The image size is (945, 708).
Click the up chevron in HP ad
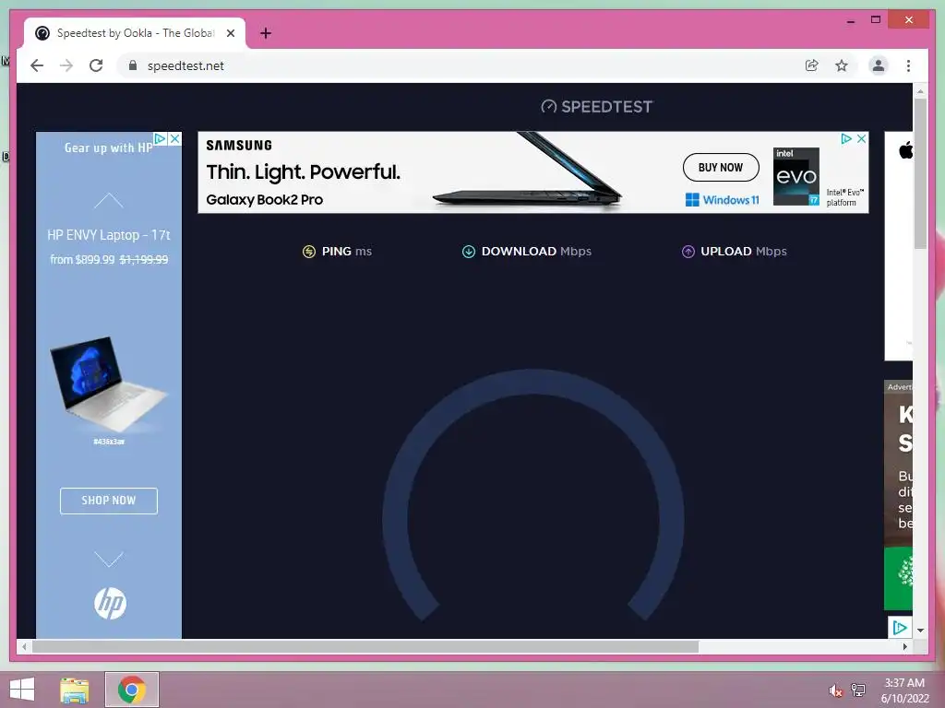(109, 200)
